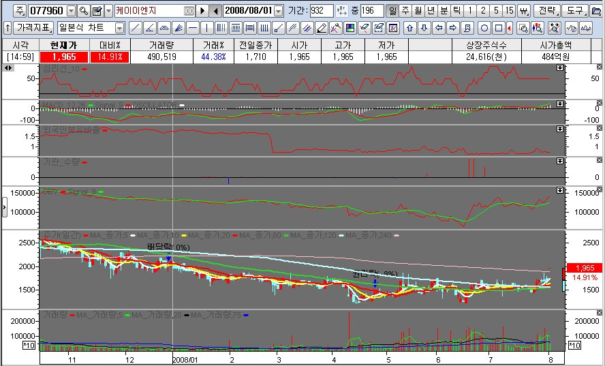Click the right arrow marker tool
Viewport: 605px width, 366px height.
point(453,28)
